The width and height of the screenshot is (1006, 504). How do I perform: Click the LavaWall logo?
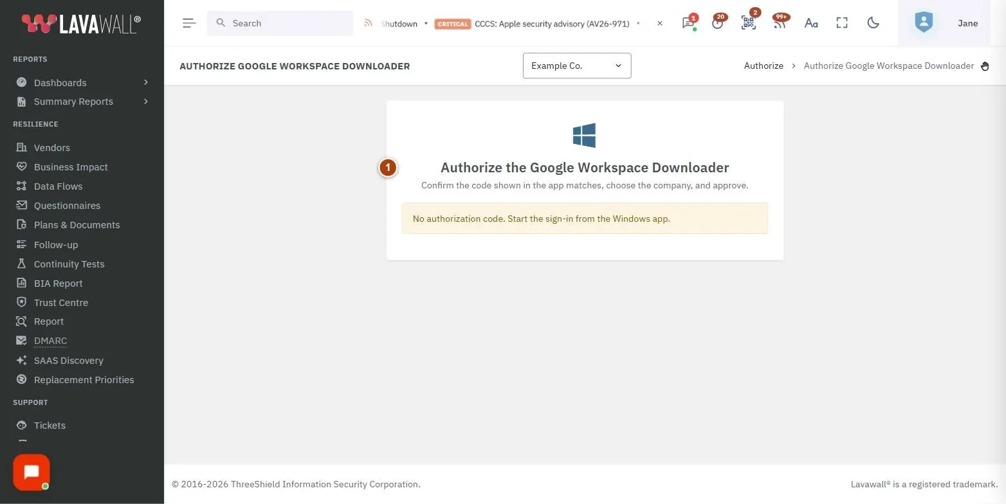tap(81, 23)
